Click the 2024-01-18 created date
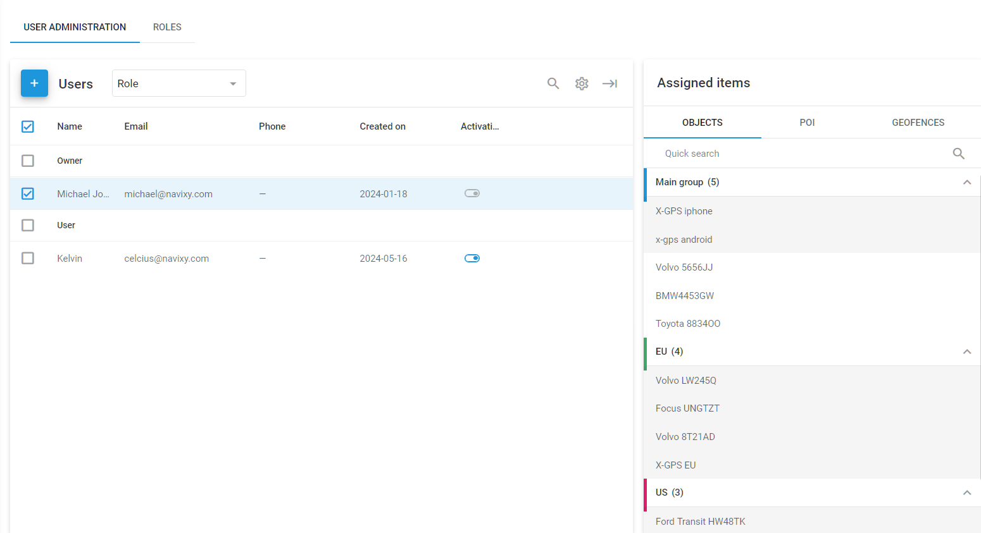 point(384,194)
